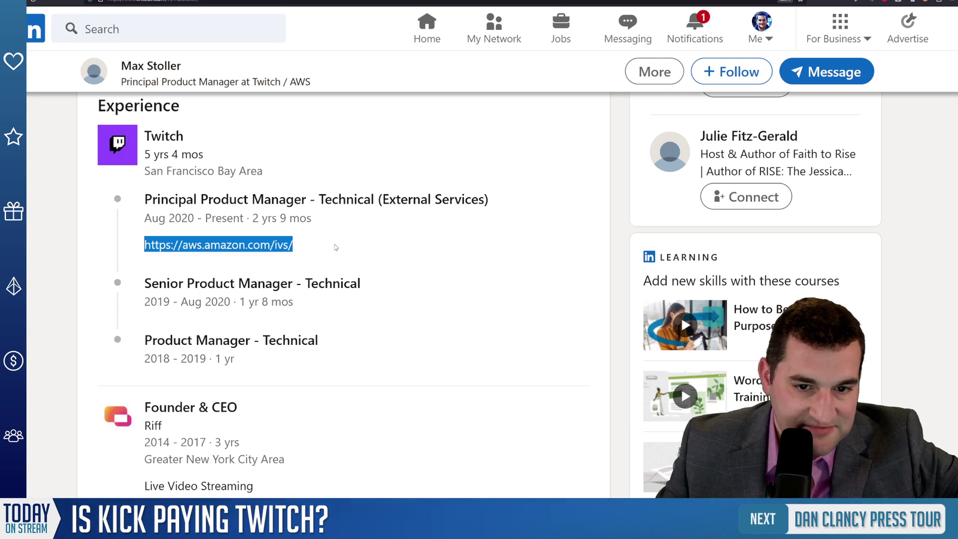Screen dimensions: 958x539
Task: Focus the LinkedIn Search field
Action: [x=169, y=29]
